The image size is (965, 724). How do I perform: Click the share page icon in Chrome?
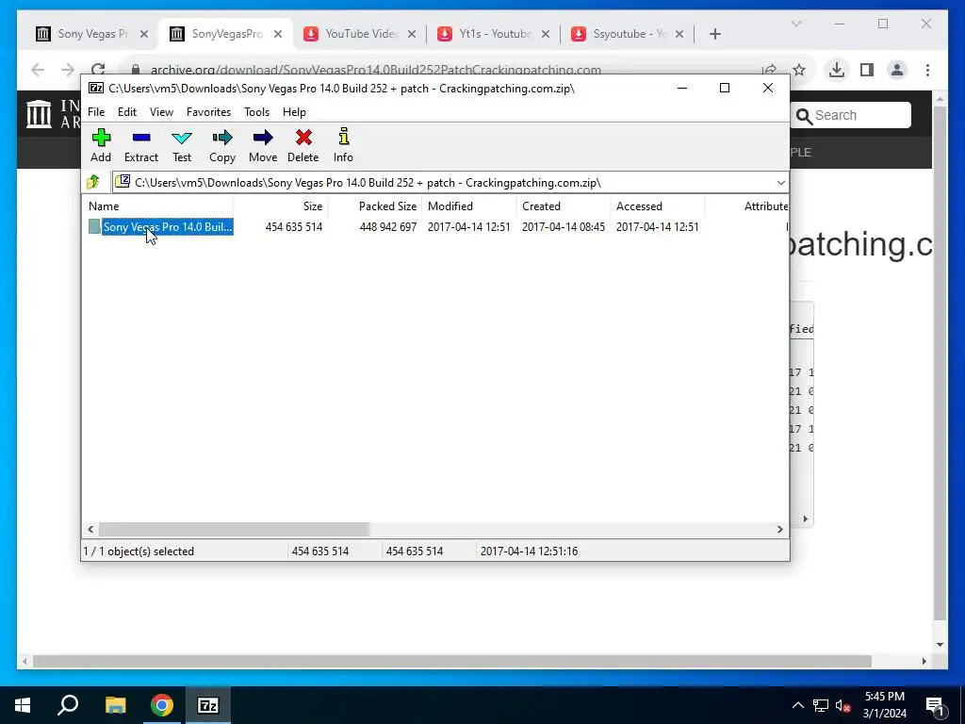point(769,70)
